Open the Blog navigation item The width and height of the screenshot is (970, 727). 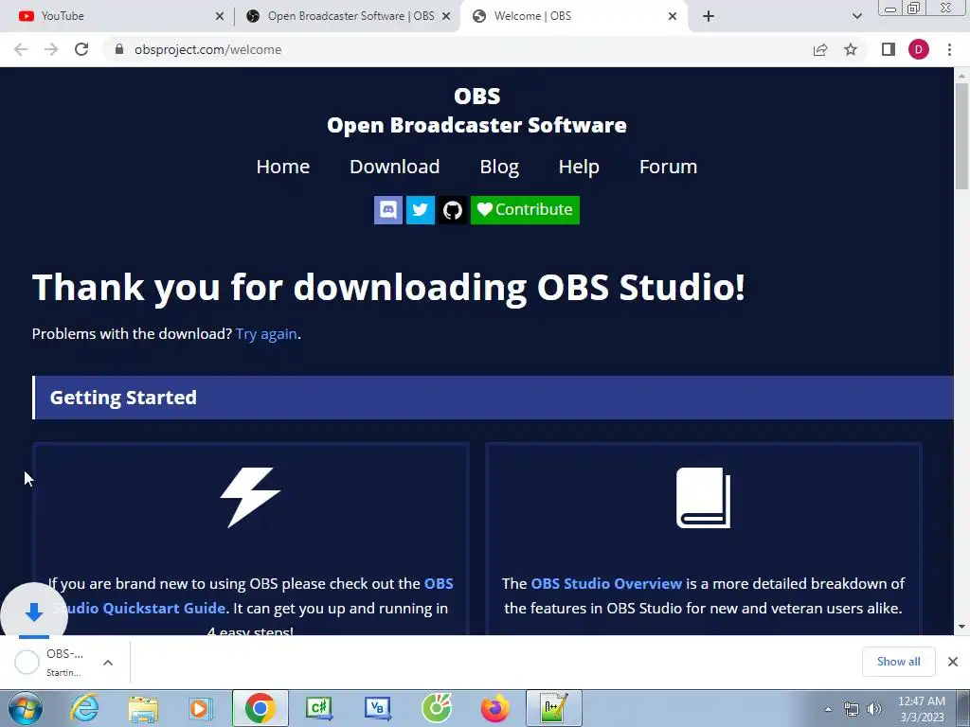[x=499, y=167]
